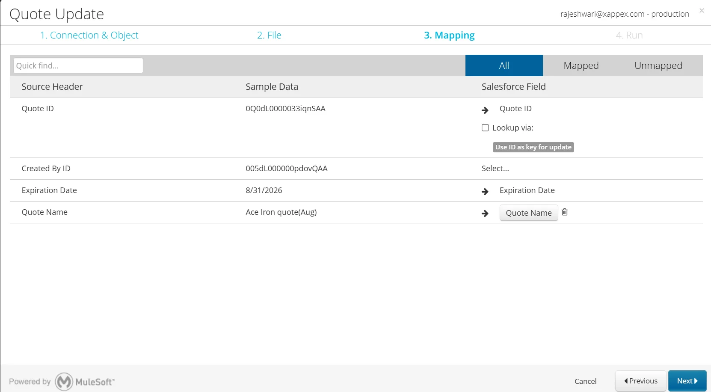The height and width of the screenshot is (392, 711).
Task: Change the mapped Expiration Date Salesforce field
Action: click(527, 190)
